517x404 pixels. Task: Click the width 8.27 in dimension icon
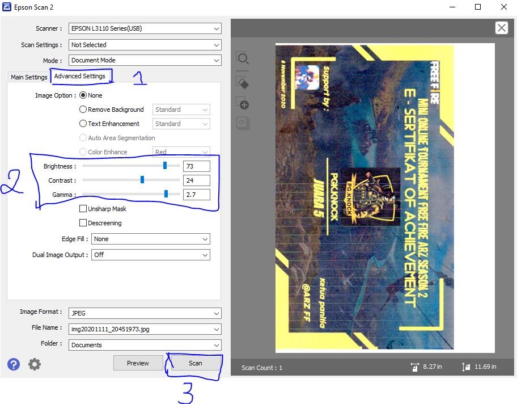pos(414,367)
